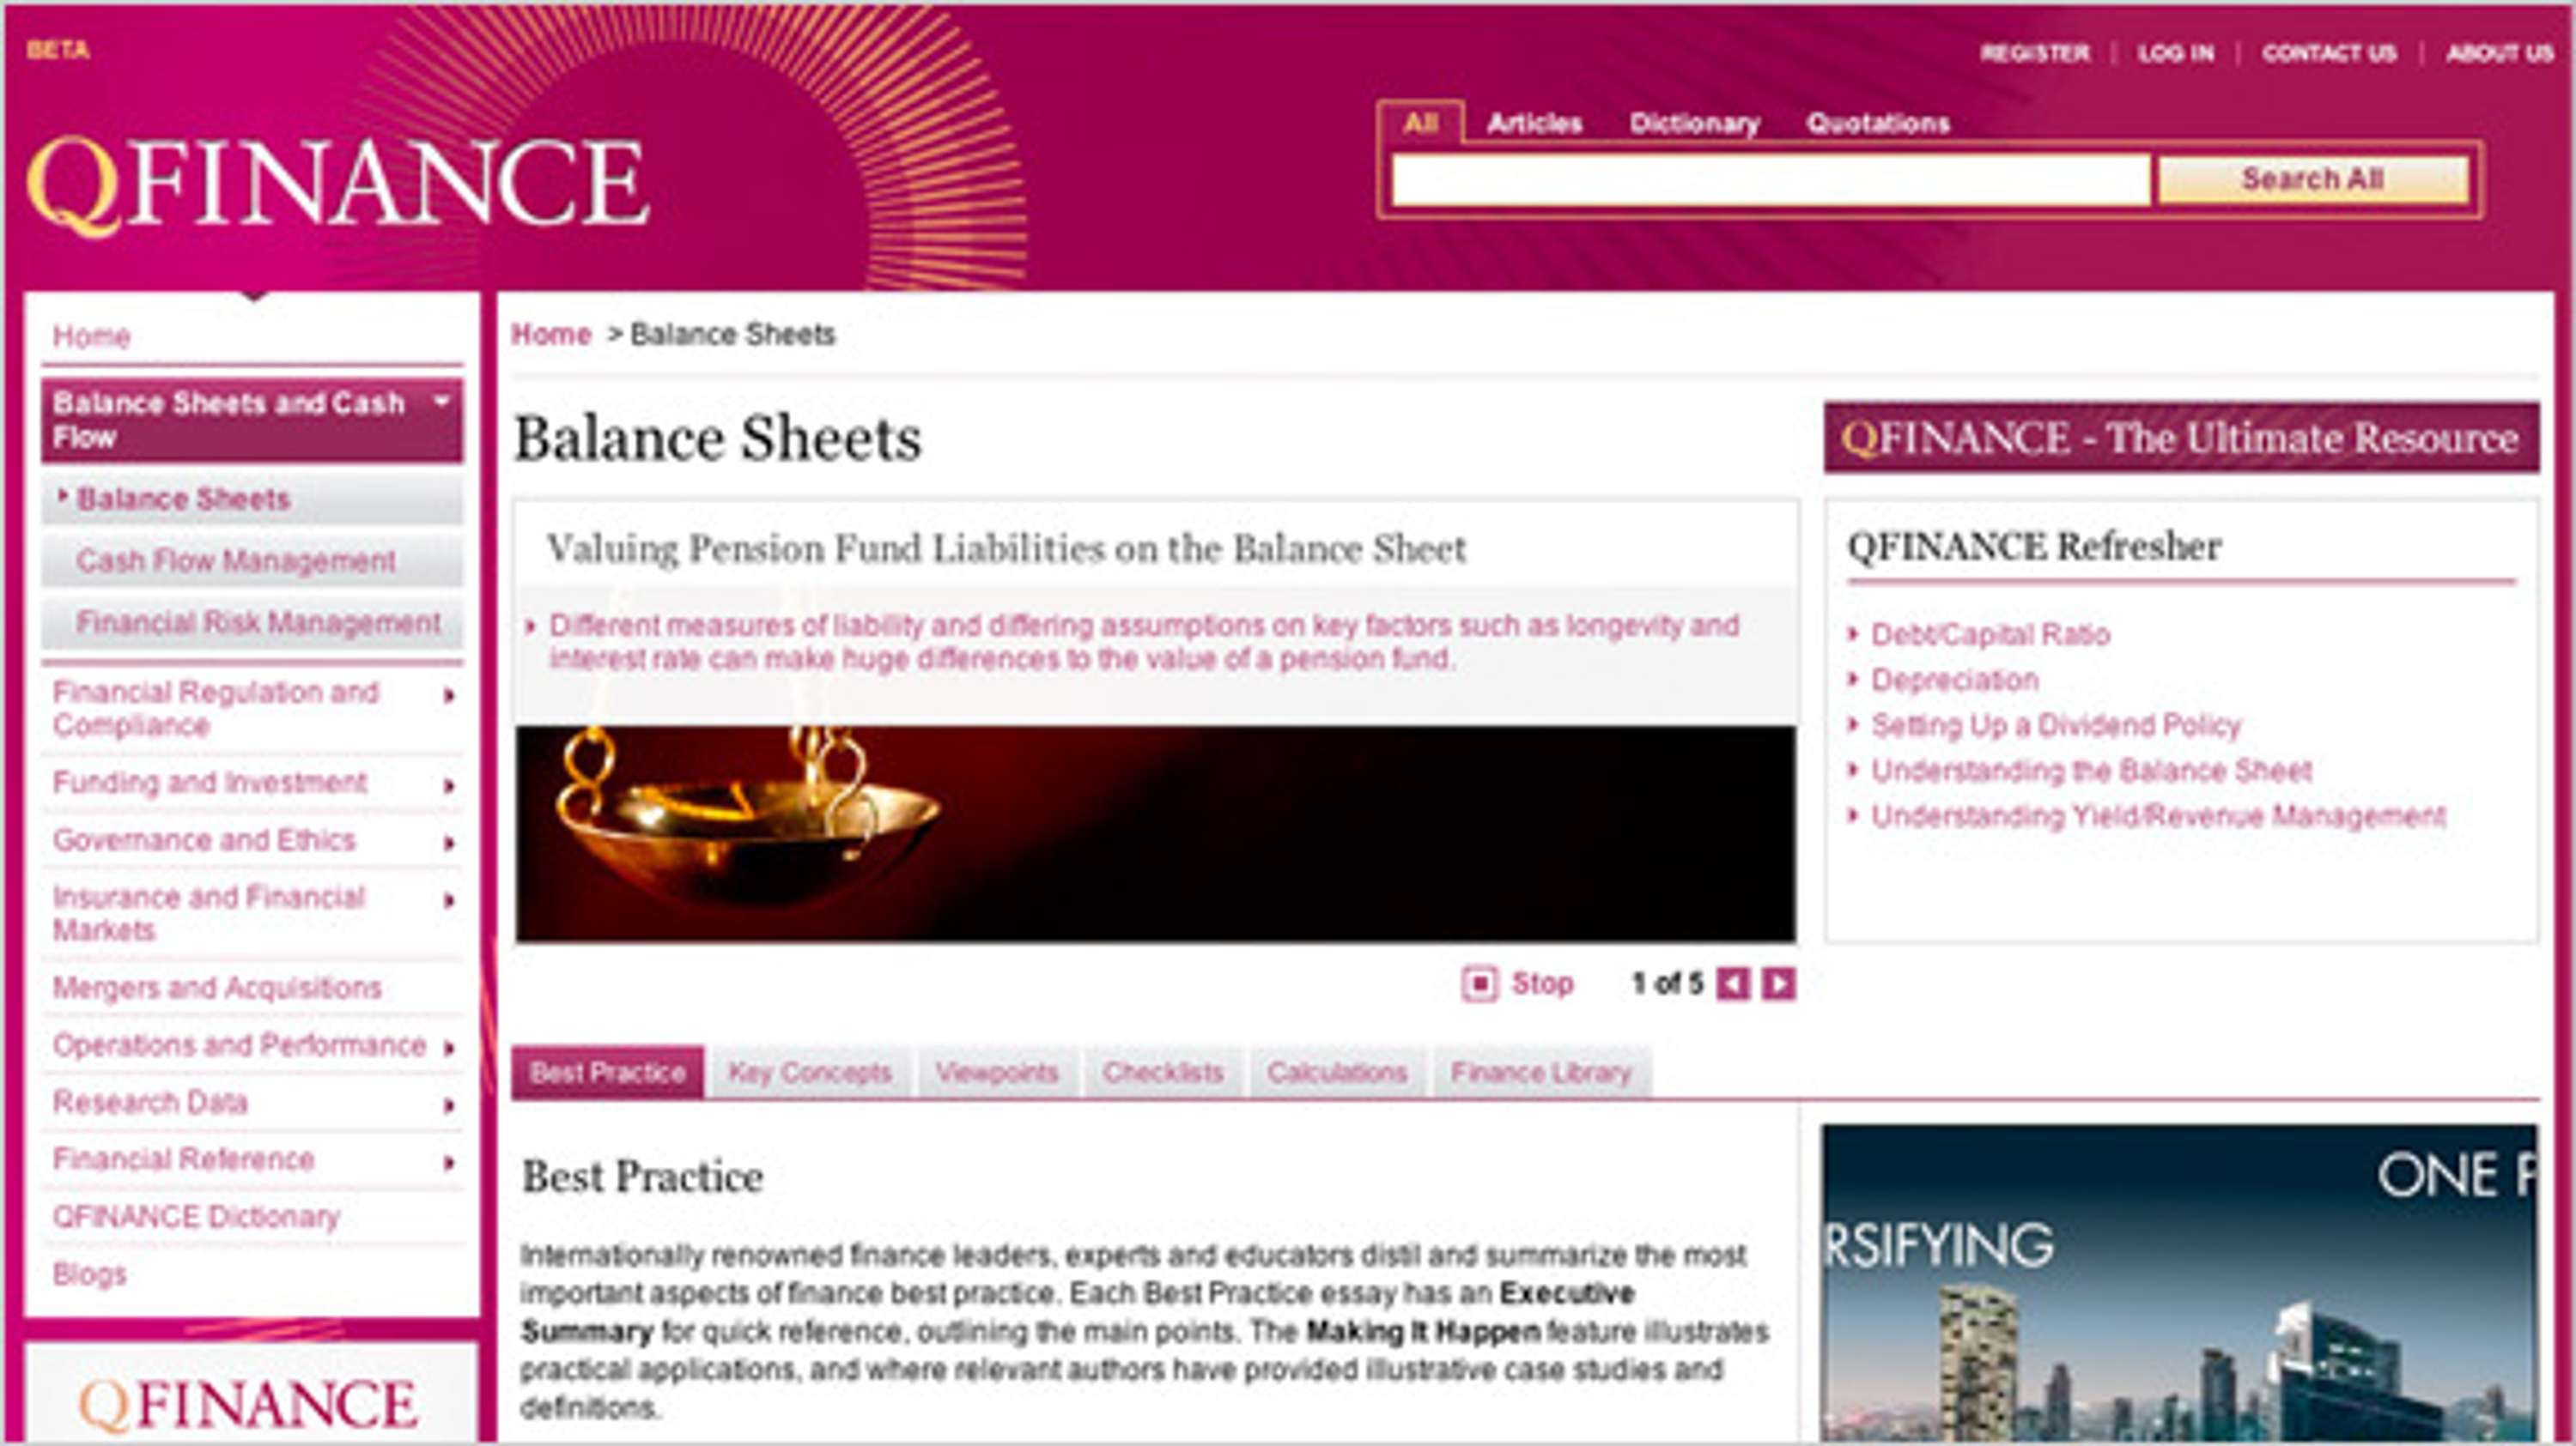
Task: Open Debt/Capital Ratio refresher link
Action: [1990, 634]
